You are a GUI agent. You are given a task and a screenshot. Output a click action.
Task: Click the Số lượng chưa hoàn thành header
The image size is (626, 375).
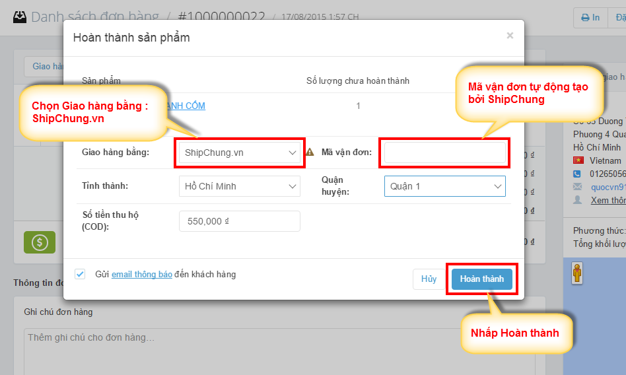coord(358,81)
